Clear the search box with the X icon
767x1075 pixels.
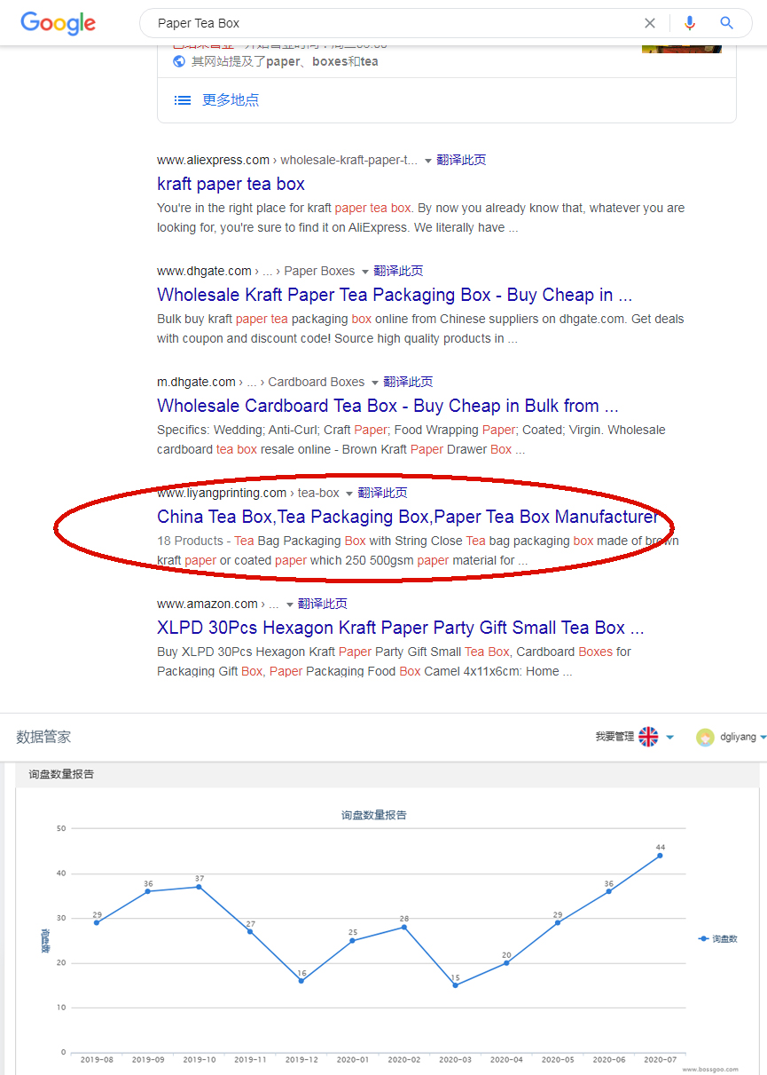[x=650, y=23]
